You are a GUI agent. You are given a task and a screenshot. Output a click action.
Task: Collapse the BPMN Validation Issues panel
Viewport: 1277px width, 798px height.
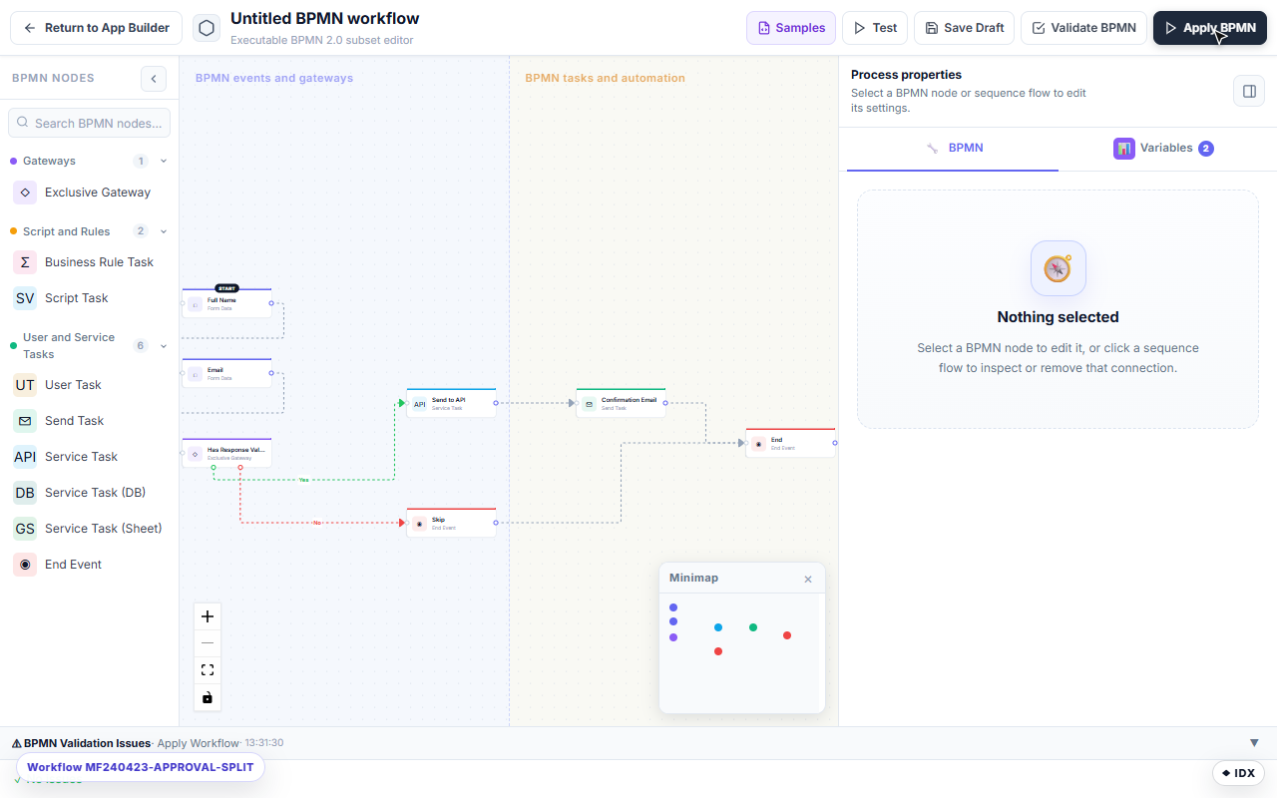pos(1254,743)
